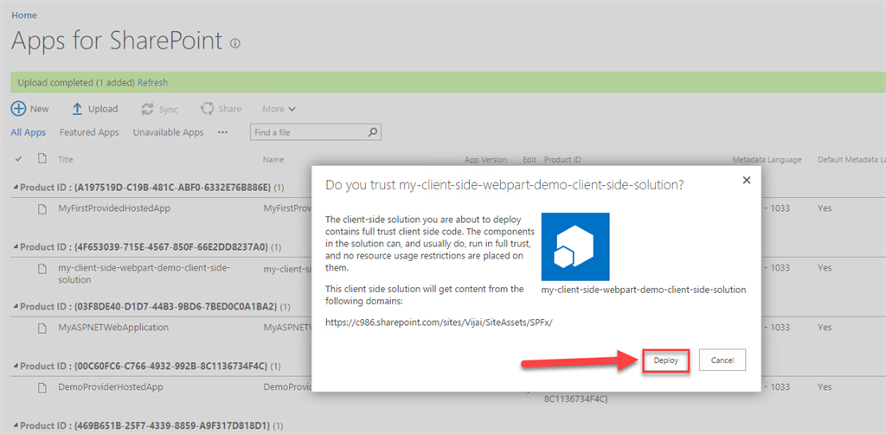The image size is (886, 434).
Task: Click the Share icon
Action: pyautogui.click(x=208, y=109)
